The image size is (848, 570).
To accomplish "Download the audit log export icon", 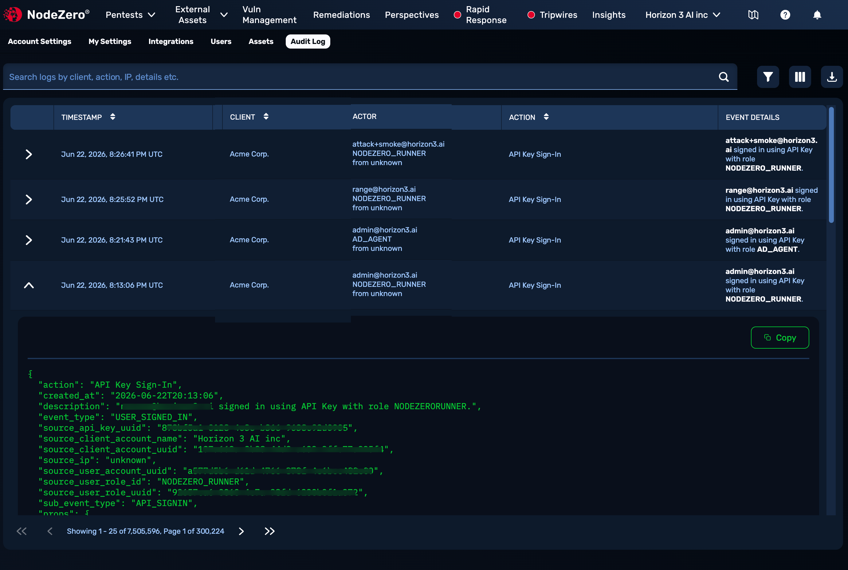I will [x=832, y=77].
